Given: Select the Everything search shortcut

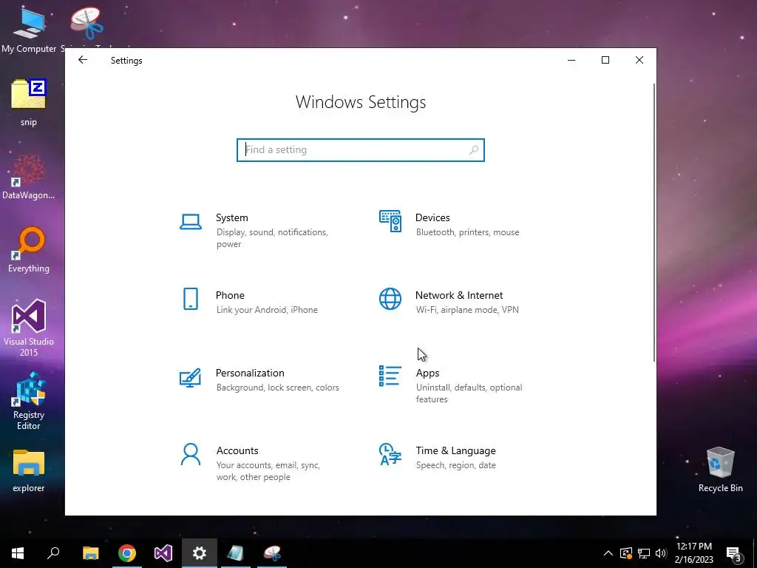Looking at the screenshot, I should (29, 250).
